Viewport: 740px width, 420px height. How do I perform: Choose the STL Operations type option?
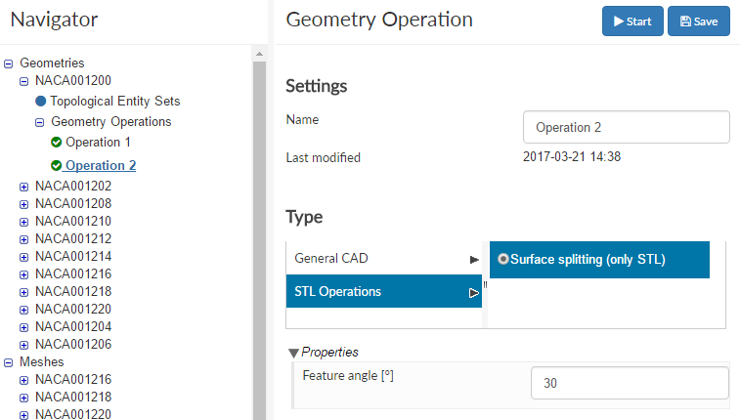tap(337, 292)
